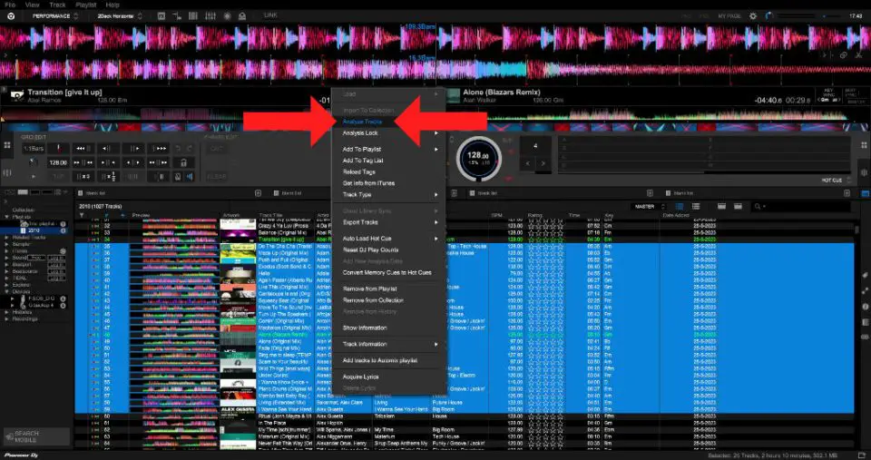Toggle the grid lock padlock icon

tap(182, 162)
